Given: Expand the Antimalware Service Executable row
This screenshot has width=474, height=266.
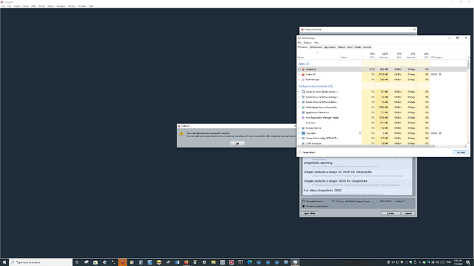Looking at the screenshot, I should click(x=299, y=108).
